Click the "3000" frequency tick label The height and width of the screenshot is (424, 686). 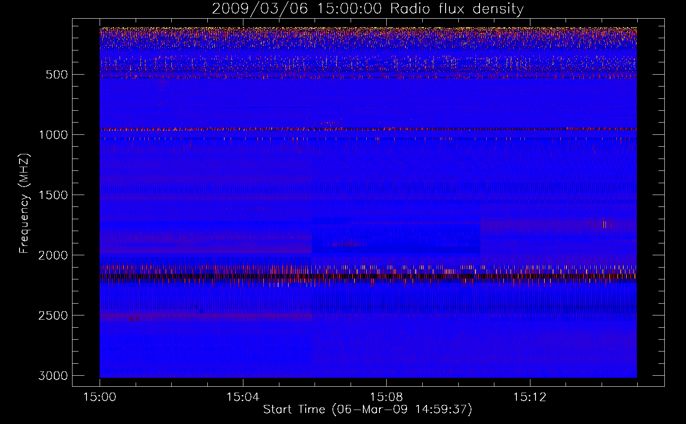point(53,376)
